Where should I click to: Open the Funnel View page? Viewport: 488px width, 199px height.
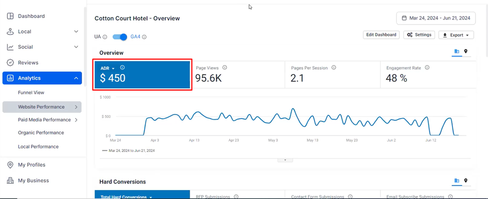[31, 92]
